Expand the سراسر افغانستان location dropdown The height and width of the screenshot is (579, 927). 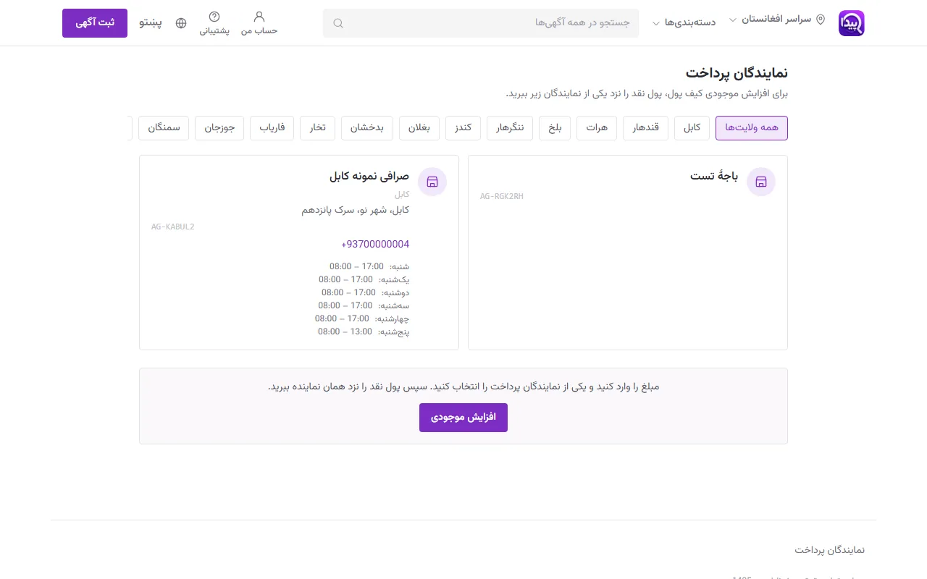click(x=777, y=20)
